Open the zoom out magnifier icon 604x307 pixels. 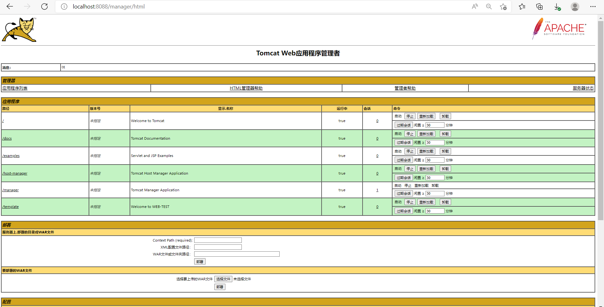point(489,7)
